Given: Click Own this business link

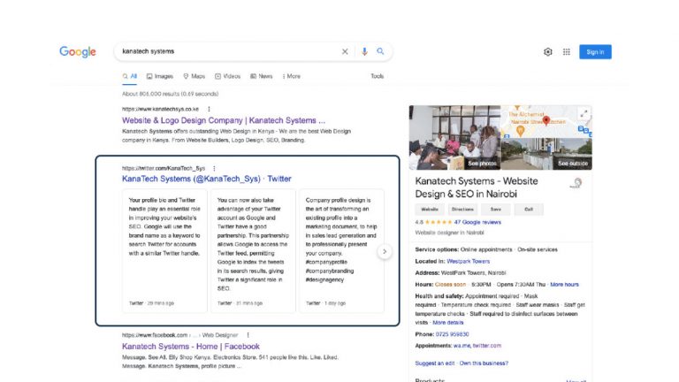Looking at the screenshot, I should [x=484, y=363].
